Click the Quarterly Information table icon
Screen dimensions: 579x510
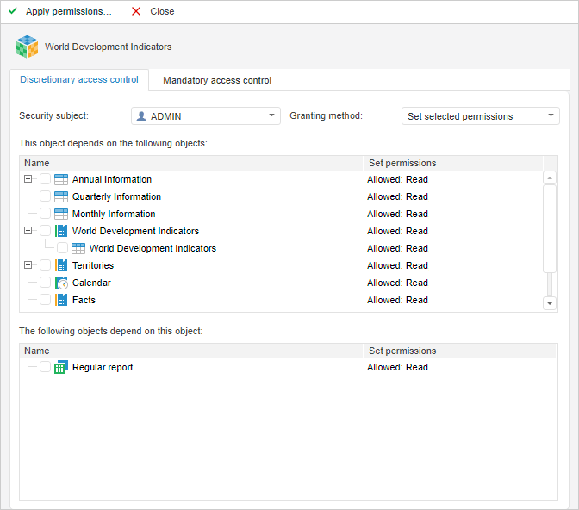61,196
